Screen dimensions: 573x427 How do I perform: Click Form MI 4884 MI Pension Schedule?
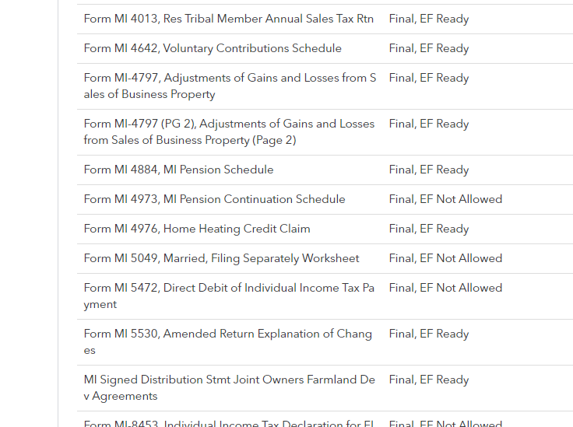(x=178, y=170)
